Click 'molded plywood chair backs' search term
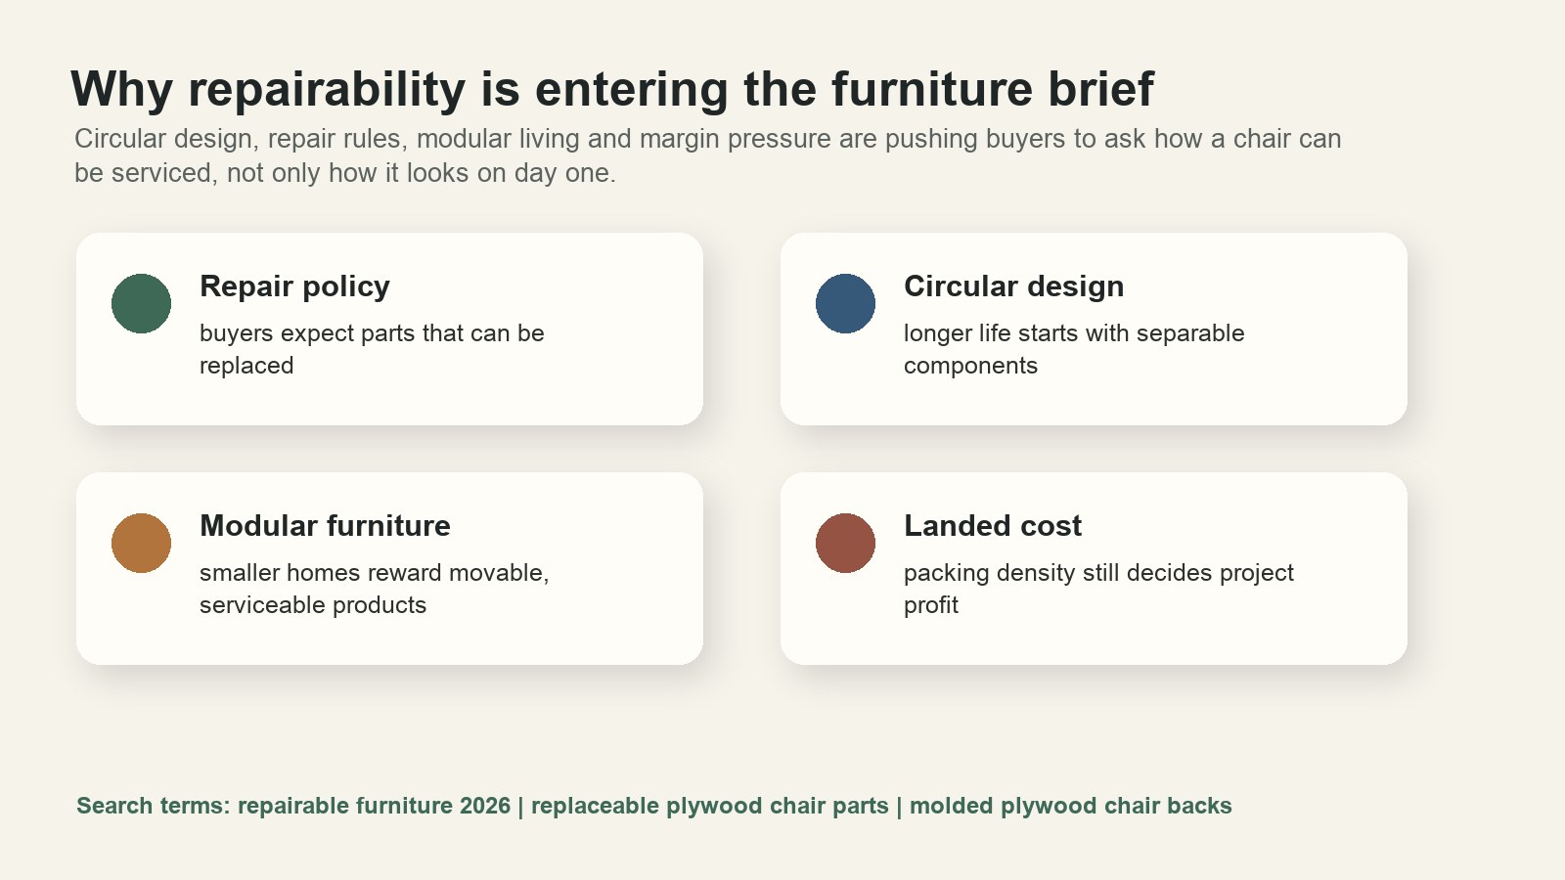 click(1071, 806)
